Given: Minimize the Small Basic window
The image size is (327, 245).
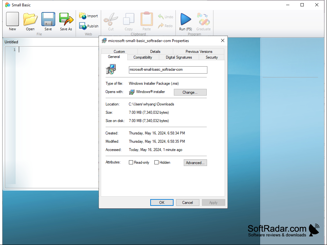Looking at the screenshot, I should (288, 5).
